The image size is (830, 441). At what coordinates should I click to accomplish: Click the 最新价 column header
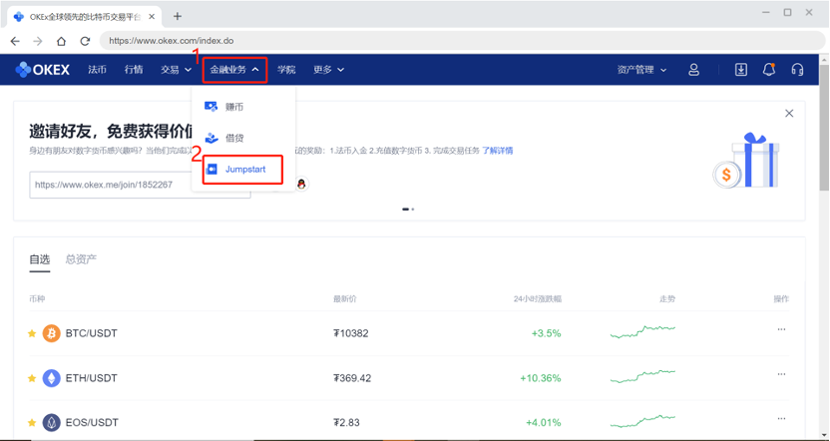(x=344, y=299)
